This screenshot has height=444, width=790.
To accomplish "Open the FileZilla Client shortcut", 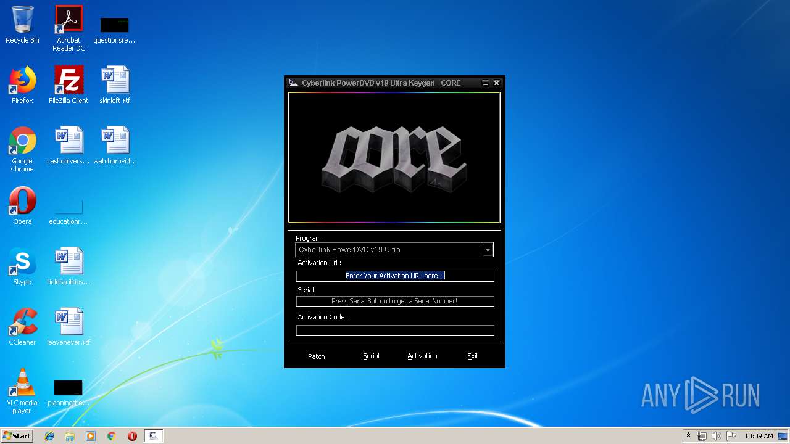I will click(x=69, y=85).
